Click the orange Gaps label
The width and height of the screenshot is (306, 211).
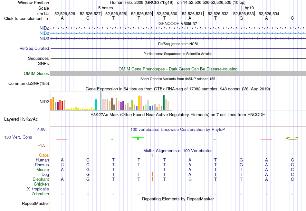[x=44, y=155]
